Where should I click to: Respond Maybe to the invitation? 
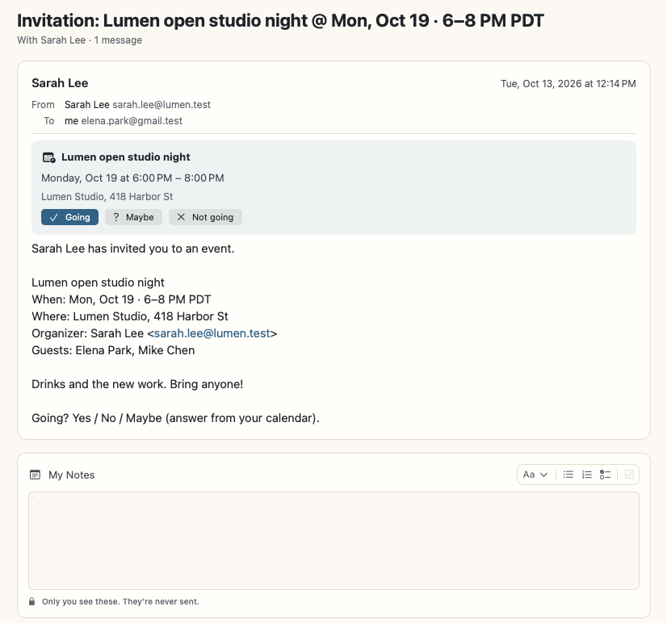pyautogui.click(x=133, y=217)
